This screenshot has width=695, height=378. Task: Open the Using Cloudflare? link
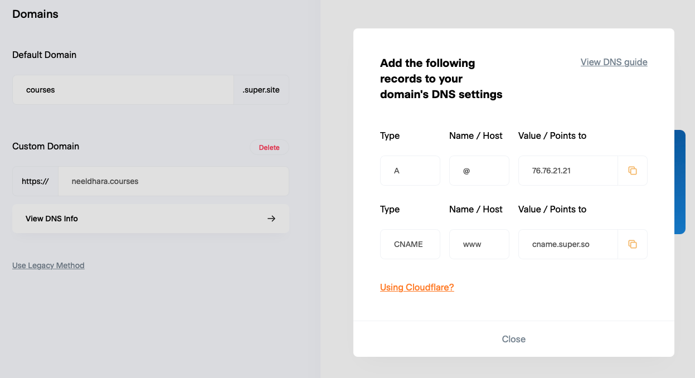417,287
